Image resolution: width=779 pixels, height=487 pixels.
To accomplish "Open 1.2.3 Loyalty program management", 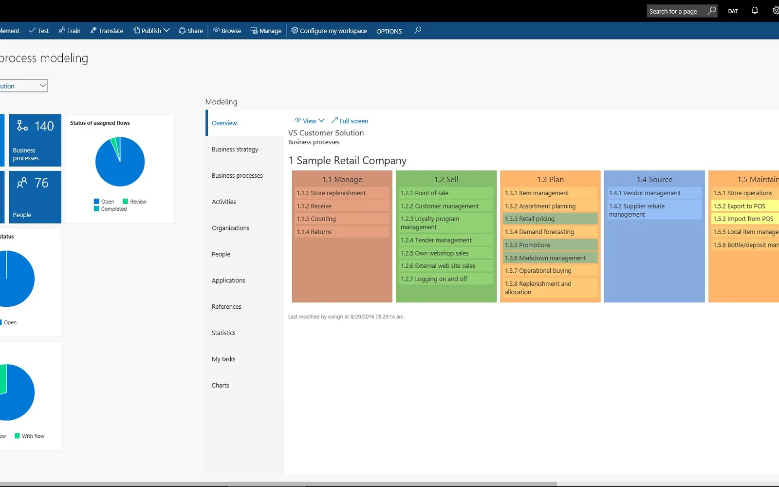I will (446, 223).
